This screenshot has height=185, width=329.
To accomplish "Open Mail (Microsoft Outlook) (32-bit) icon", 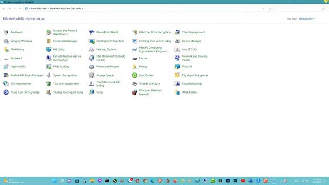I will tap(92, 58).
